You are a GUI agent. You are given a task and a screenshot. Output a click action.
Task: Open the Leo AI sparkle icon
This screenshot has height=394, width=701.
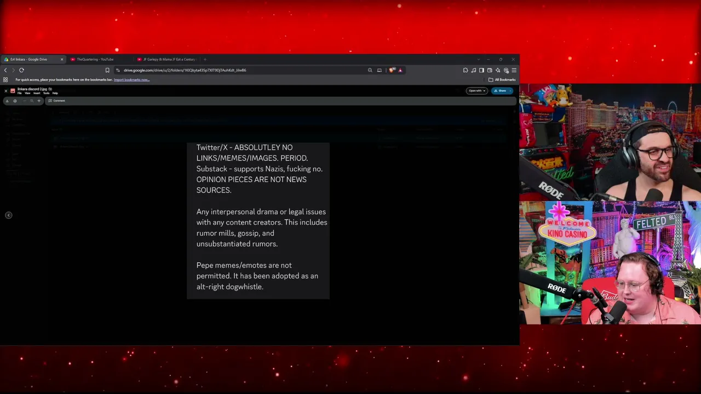click(x=498, y=70)
